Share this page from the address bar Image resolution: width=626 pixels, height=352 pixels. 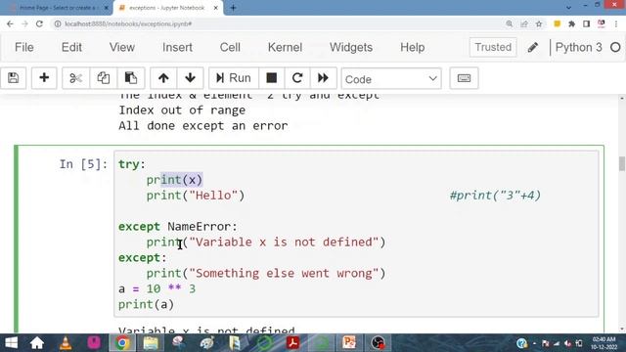524,23
